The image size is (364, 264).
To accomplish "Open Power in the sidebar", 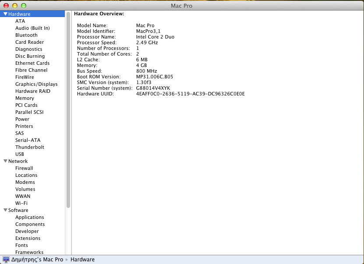I will [x=22, y=119].
